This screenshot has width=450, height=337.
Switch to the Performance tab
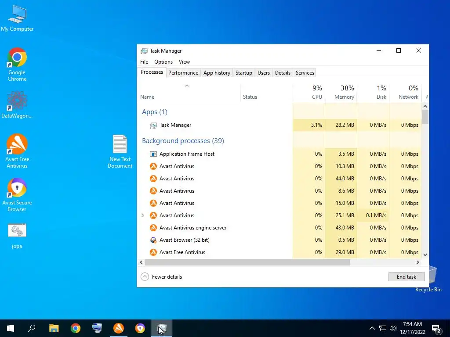click(183, 73)
